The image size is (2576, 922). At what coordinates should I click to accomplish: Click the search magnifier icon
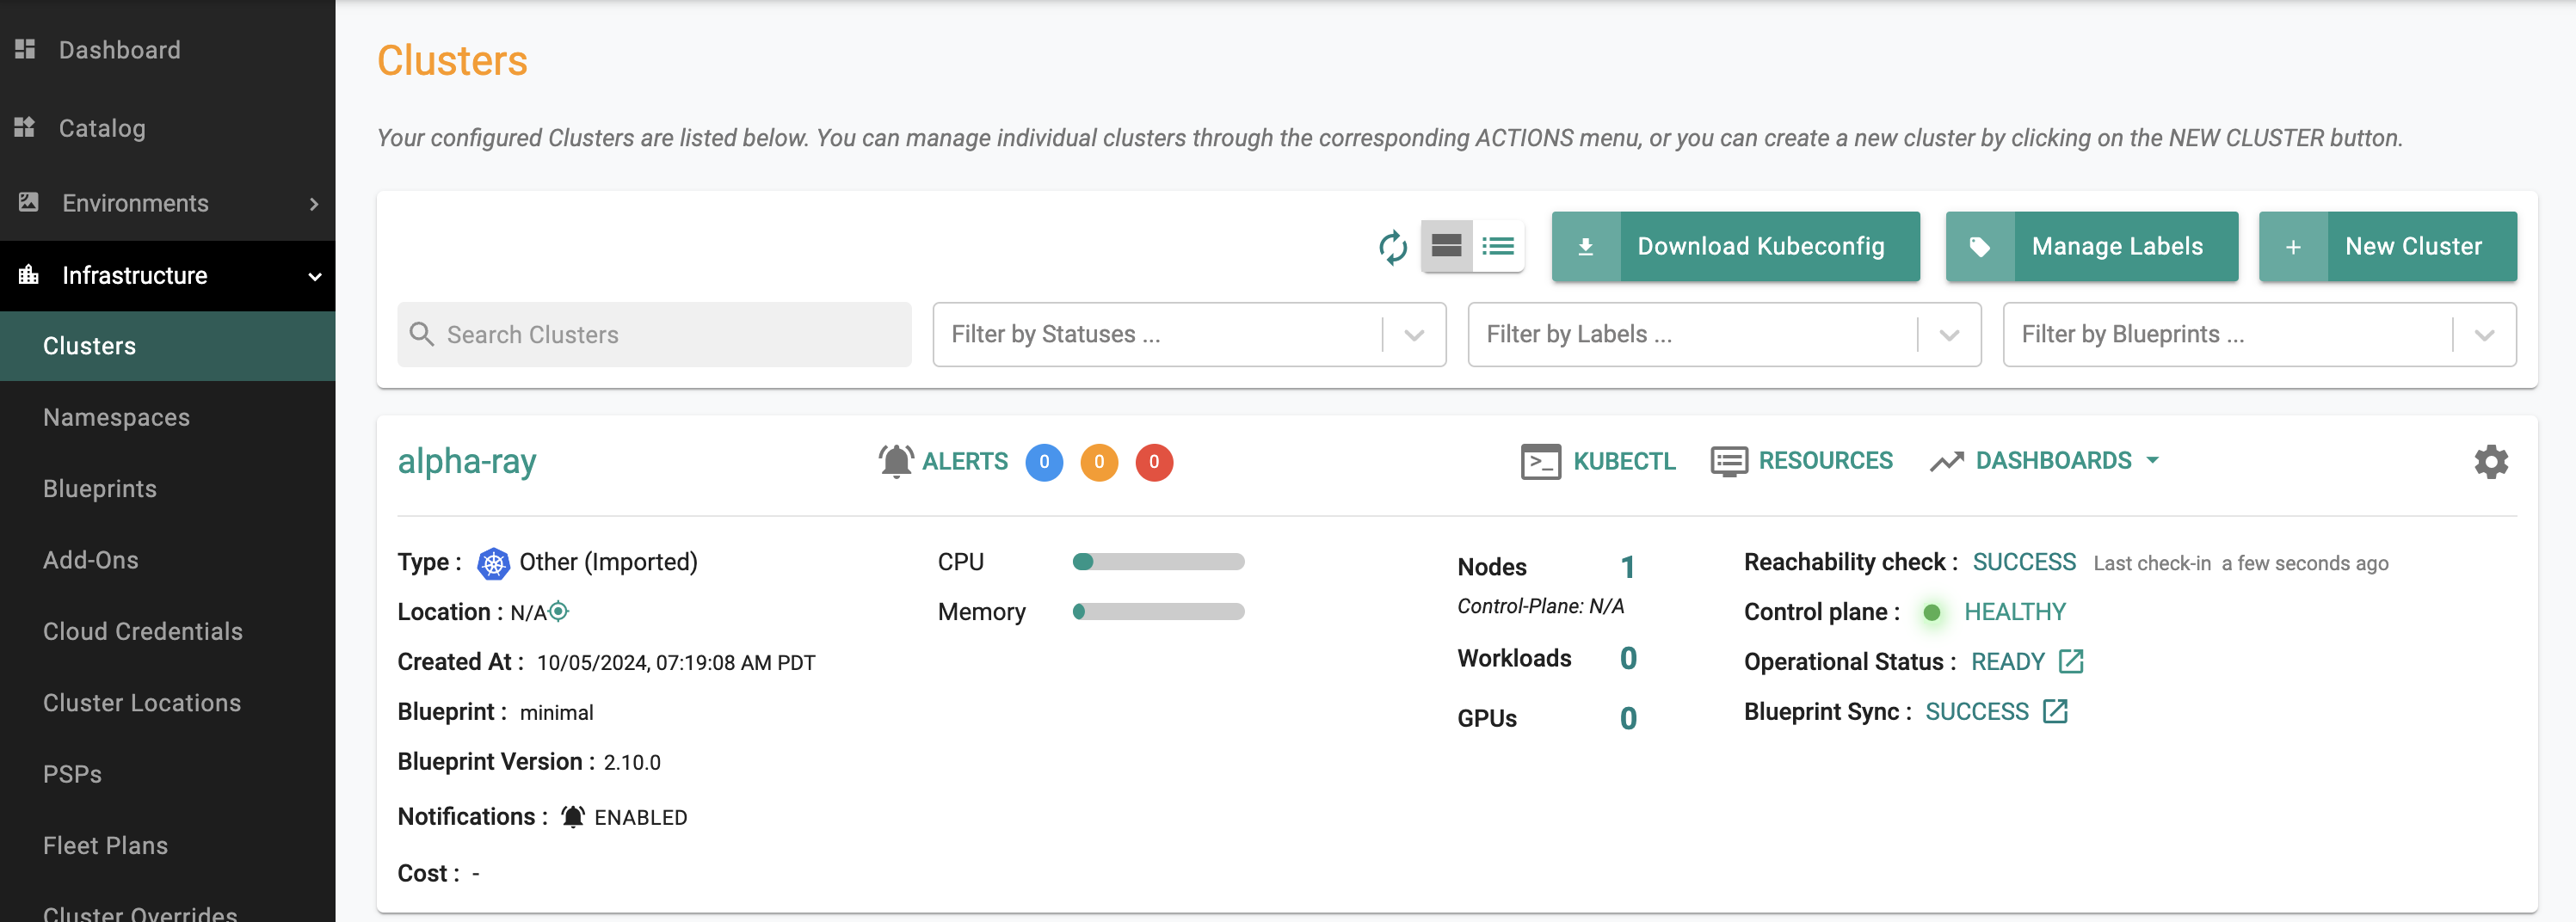coord(421,334)
